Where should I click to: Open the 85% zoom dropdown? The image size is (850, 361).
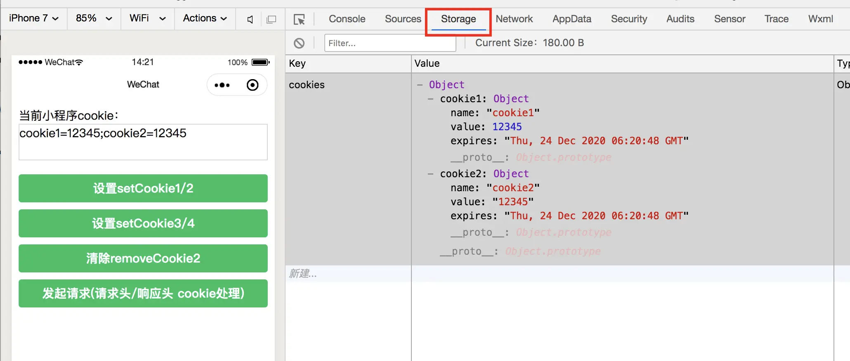94,19
